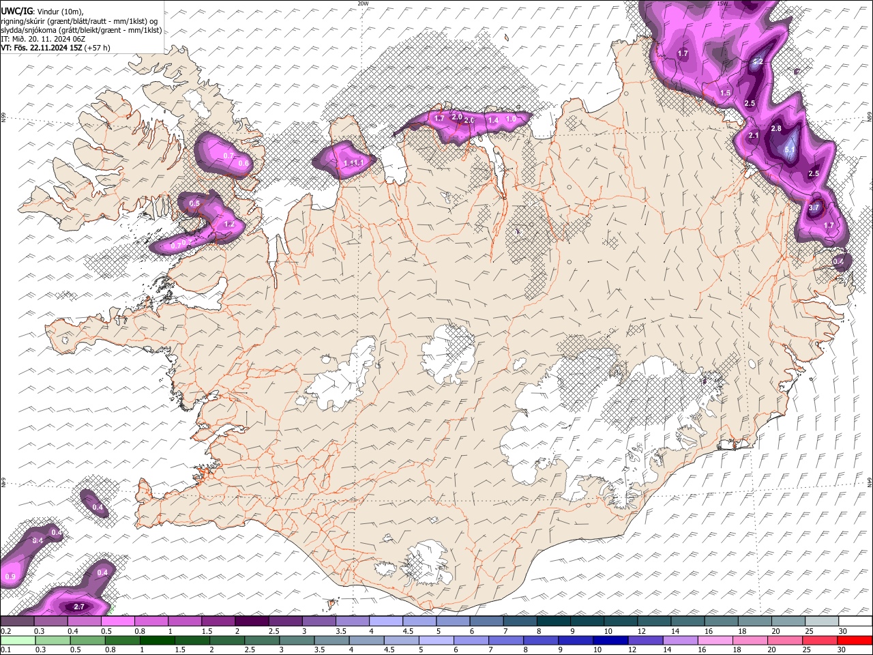The image size is (873, 655).
Task: Click the 2.7 precipitation value on the map
Action: click(78, 607)
